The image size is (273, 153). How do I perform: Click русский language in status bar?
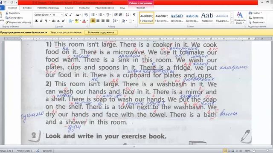47,151
